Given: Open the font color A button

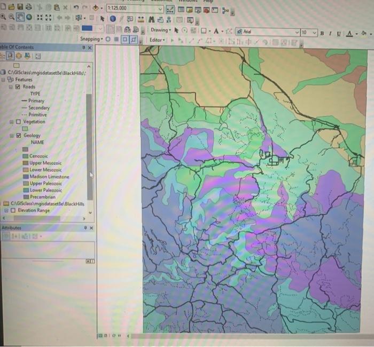Looking at the screenshot, I should point(349,34).
